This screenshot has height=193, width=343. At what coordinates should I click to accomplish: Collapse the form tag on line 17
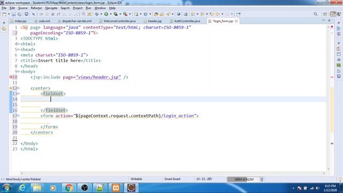click(x=19, y=116)
